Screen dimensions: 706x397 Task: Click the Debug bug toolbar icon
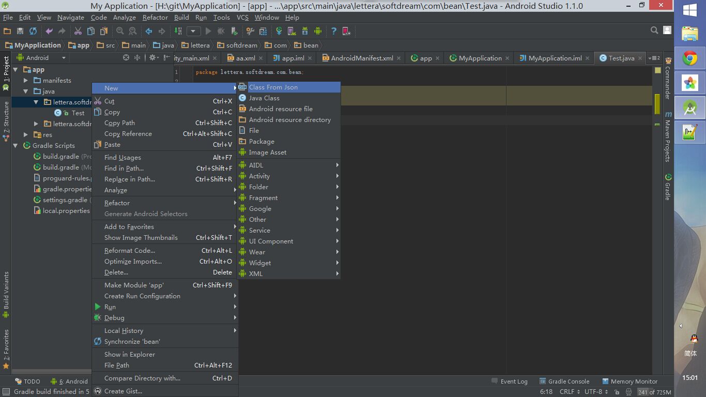[221, 31]
